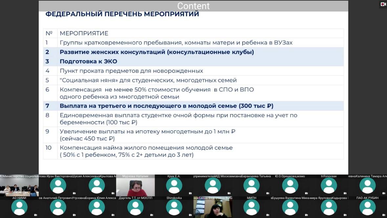Image resolution: width=387 pixels, height=218 pixels.
Task: Select the Shirokovka participant avatar
Action: (x=174, y=207)
